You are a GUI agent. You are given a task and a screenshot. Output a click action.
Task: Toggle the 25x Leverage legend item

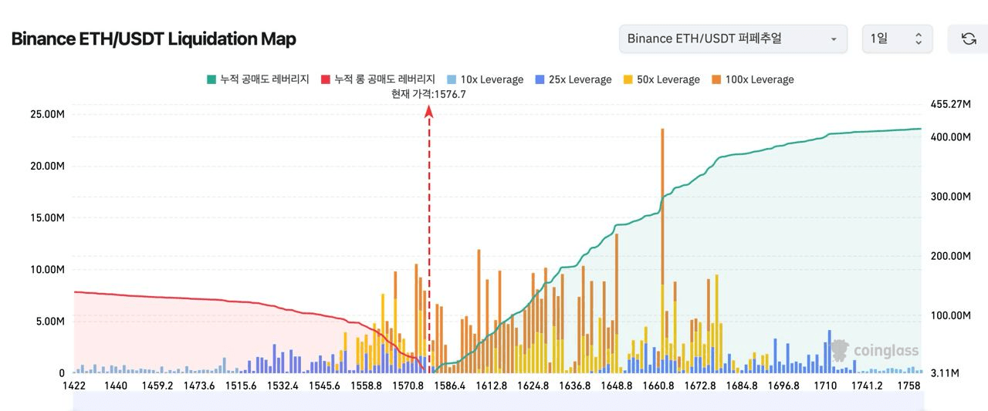573,79
